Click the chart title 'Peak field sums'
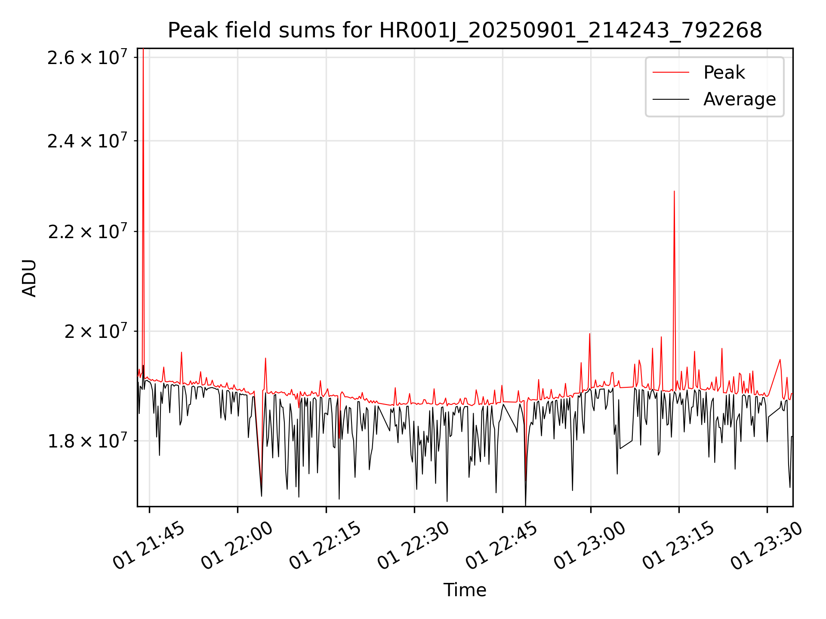Image resolution: width=826 pixels, height=619 pixels. pyautogui.click(x=464, y=31)
